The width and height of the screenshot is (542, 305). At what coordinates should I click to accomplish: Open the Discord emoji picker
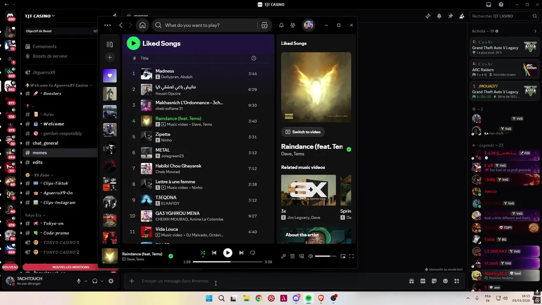point(445,281)
